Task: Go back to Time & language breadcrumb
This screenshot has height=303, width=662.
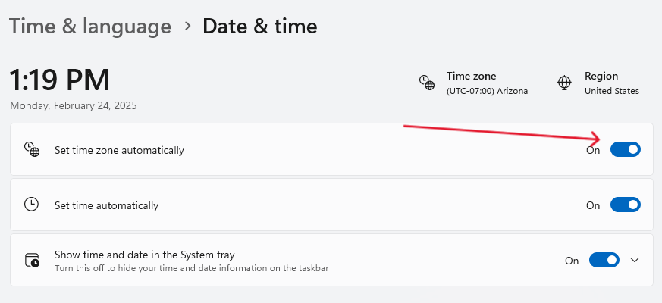Action: tap(90, 27)
